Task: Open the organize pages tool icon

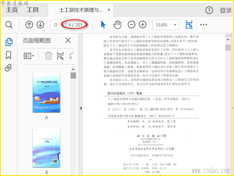Action: (60, 56)
